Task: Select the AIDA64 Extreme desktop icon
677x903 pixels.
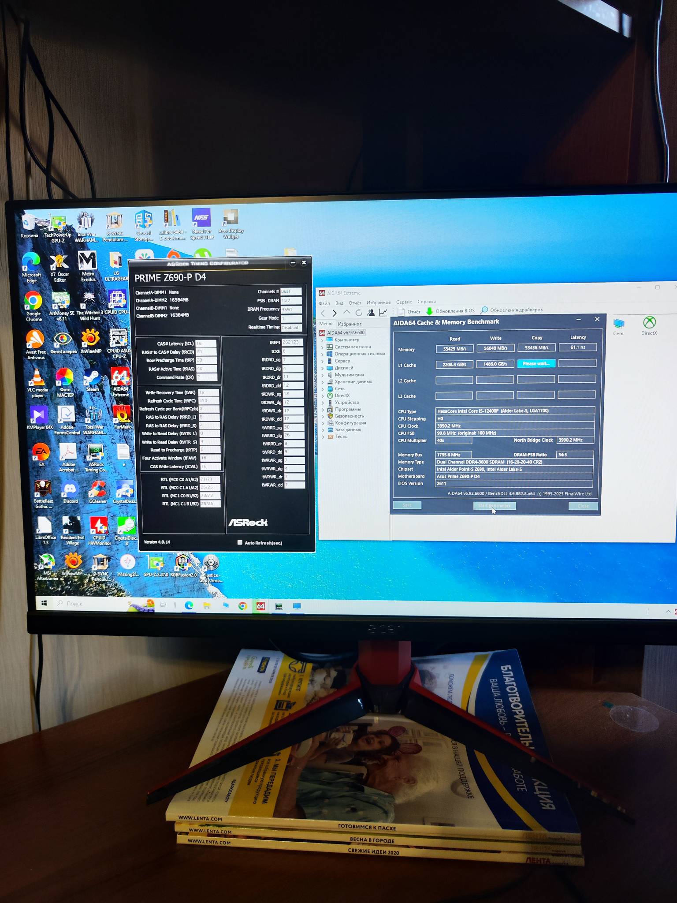Action: (120, 382)
